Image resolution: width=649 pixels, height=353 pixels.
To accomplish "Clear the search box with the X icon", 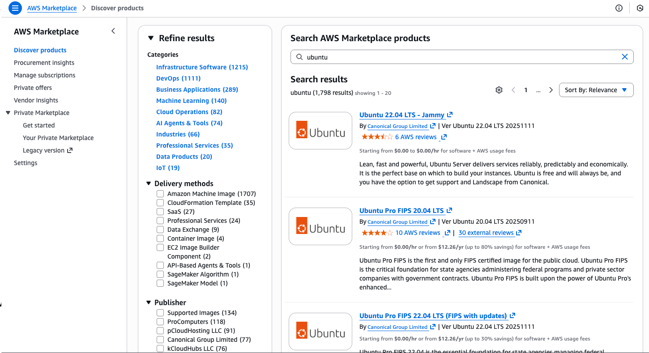I will tap(625, 57).
